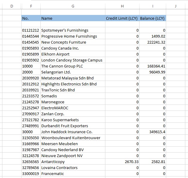Click the 'No.' header cell
Image resolution: width=188 pixels, height=178 pixels.
(x=31, y=18)
